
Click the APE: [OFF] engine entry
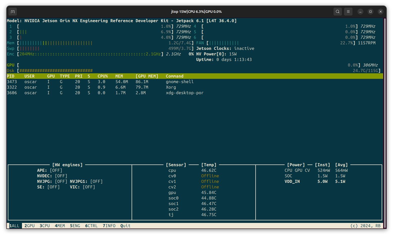50,170
